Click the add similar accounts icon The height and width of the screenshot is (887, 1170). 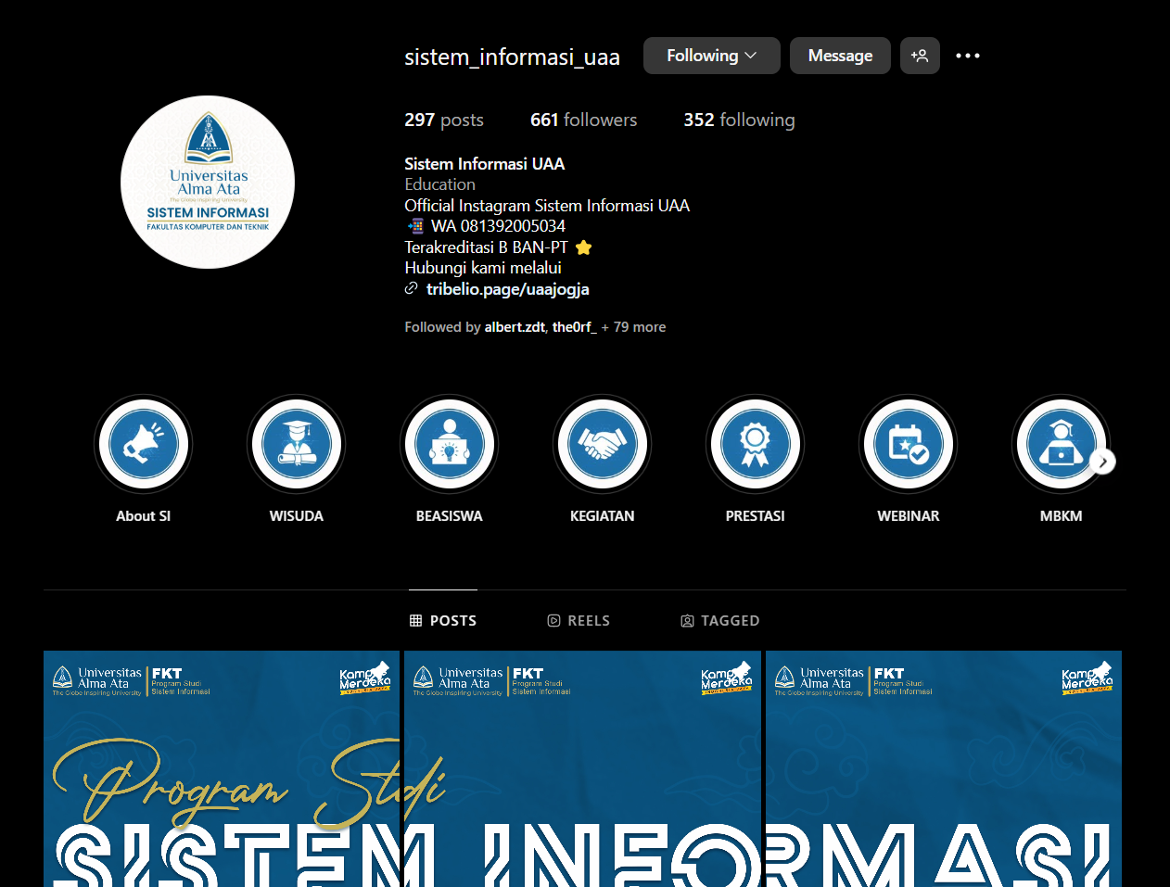click(920, 56)
